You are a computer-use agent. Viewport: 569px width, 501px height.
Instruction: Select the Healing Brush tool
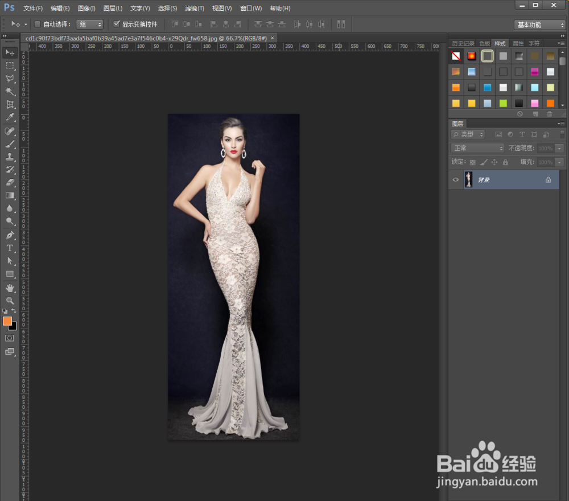tap(10, 131)
